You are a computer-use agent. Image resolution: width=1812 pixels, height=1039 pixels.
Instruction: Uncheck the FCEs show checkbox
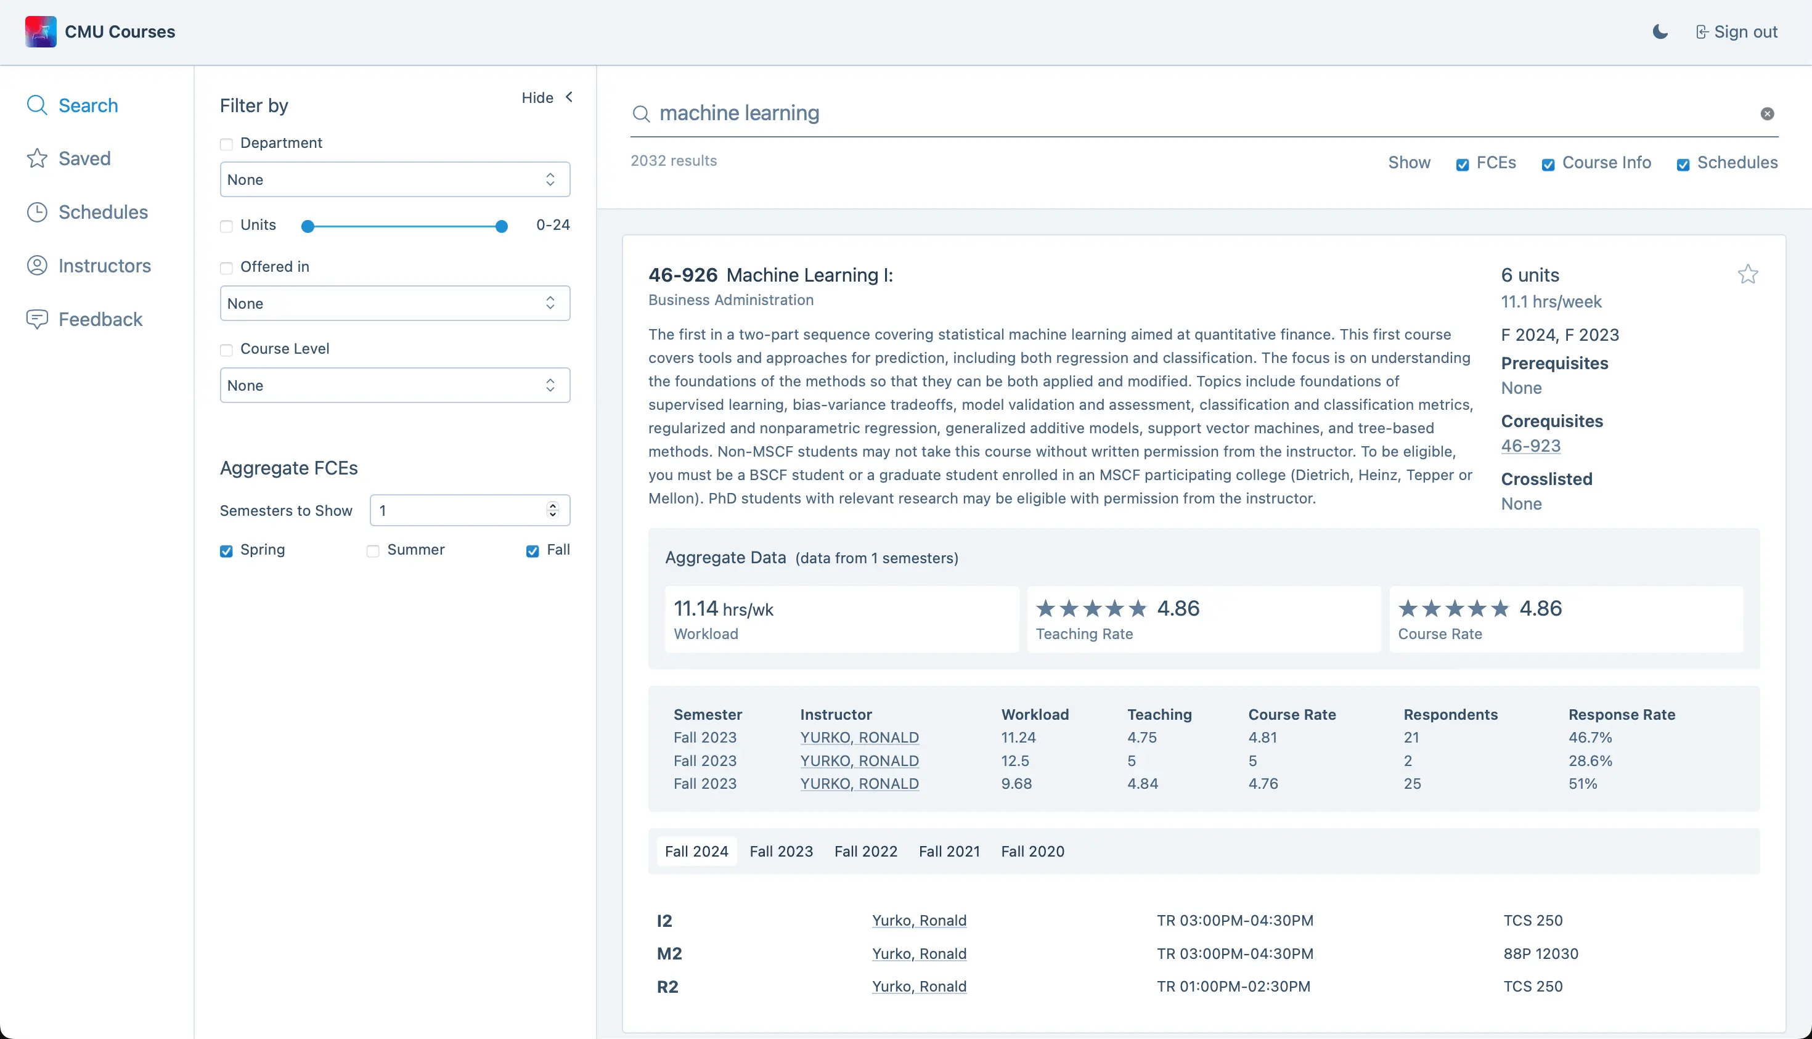[1463, 165]
